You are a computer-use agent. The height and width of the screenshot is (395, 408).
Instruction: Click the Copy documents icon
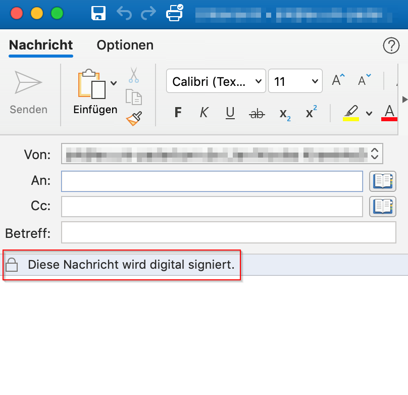(x=133, y=96)
